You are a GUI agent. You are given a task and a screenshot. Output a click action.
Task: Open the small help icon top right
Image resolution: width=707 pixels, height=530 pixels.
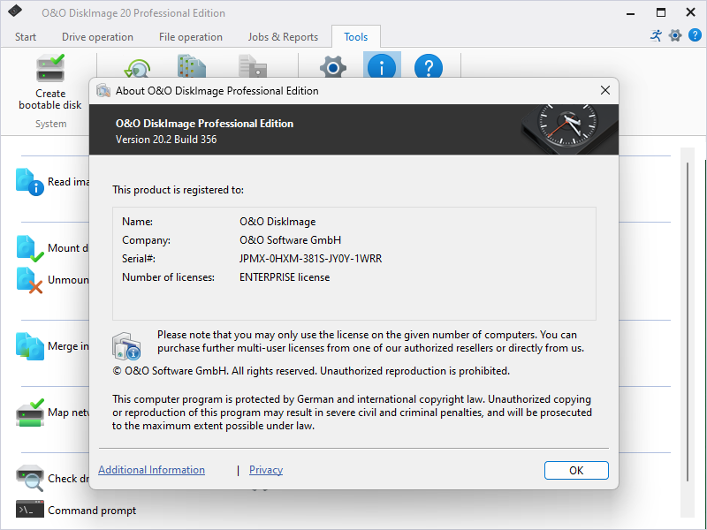tap(695, 35)
